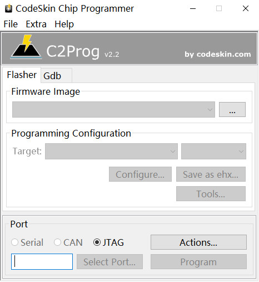
Task: Click the C2Prog lightning bolt logo
Action: pos(26,47)
